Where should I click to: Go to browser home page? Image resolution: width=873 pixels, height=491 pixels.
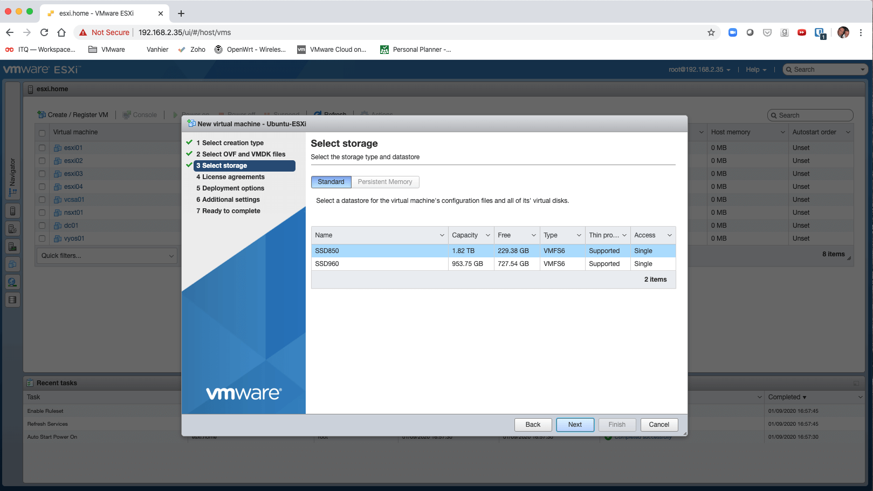(61, 32)
